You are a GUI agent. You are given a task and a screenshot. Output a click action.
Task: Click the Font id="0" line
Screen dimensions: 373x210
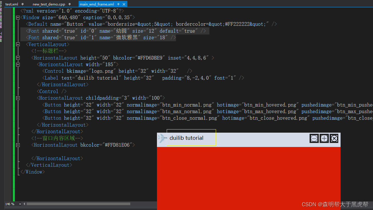(x=116, y=31)
